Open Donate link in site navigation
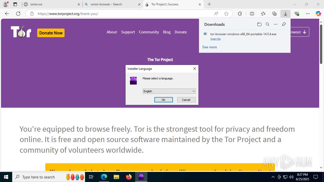 (x=181, y=32)
